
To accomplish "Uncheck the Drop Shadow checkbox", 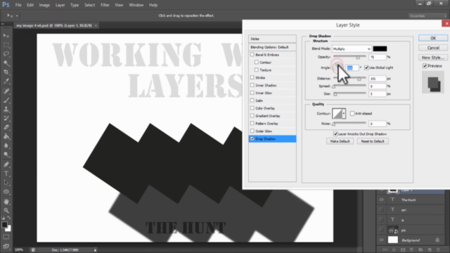I will pos(252,139).
